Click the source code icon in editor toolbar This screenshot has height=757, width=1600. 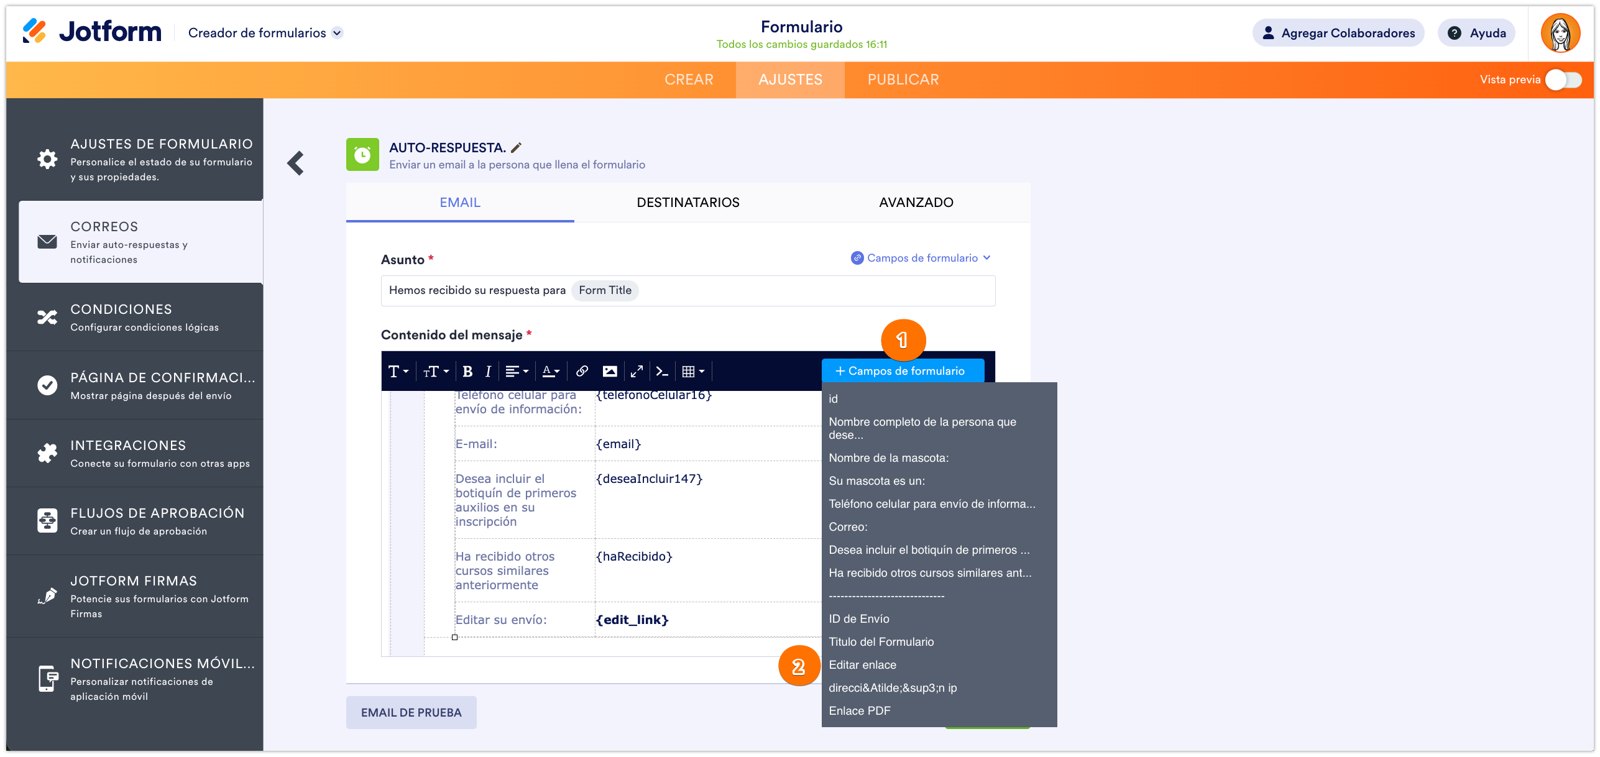pyautogui.click(x=662, y=371)
